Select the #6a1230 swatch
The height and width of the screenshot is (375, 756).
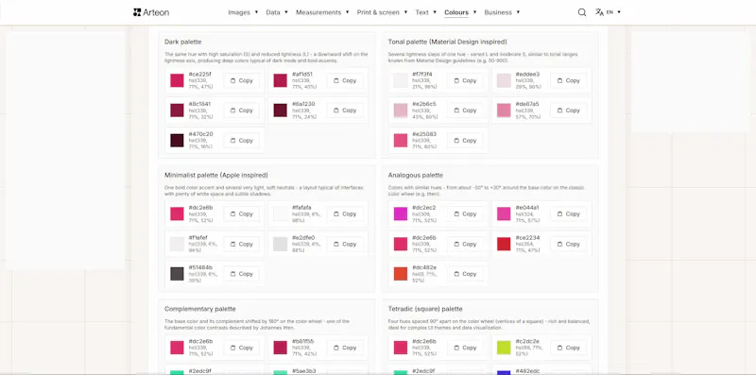[280, 111]
